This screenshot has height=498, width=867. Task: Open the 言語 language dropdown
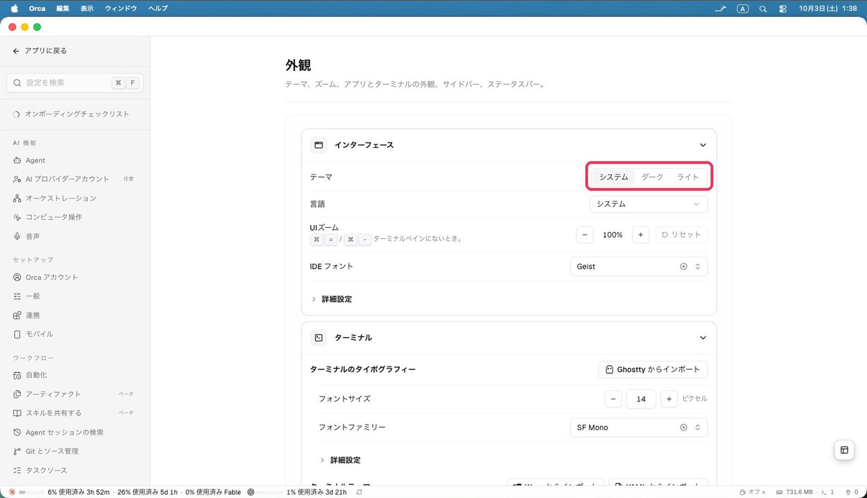(x=648, y=204)
